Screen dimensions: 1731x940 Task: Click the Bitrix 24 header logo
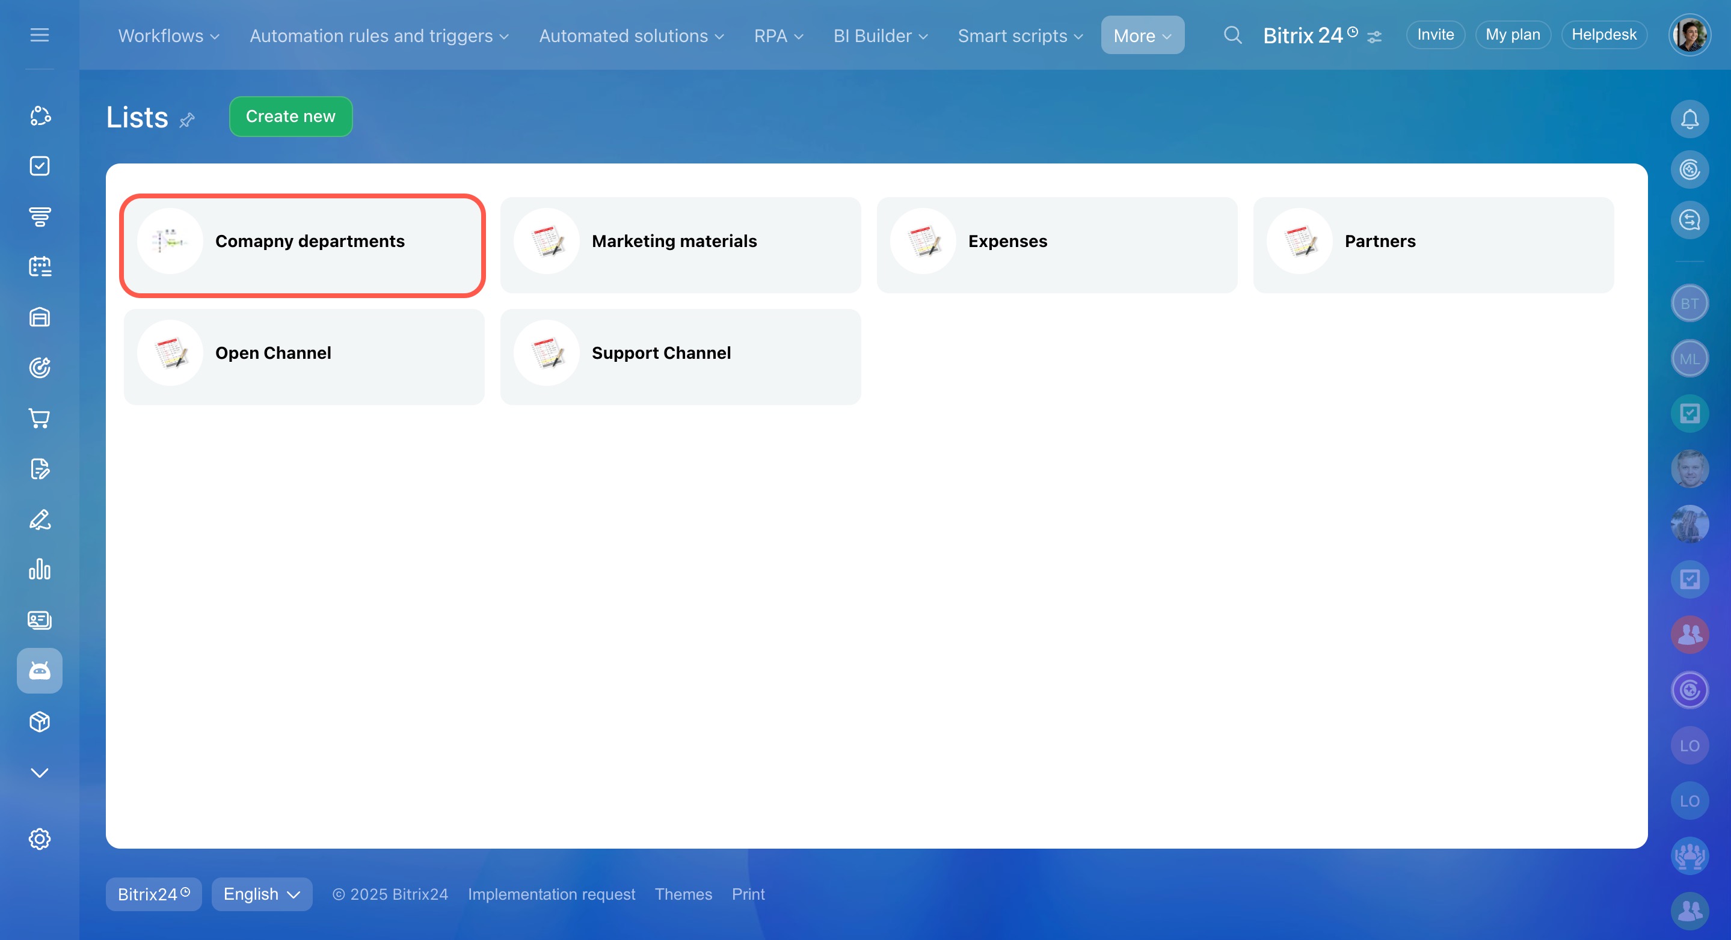point(1311,35)
